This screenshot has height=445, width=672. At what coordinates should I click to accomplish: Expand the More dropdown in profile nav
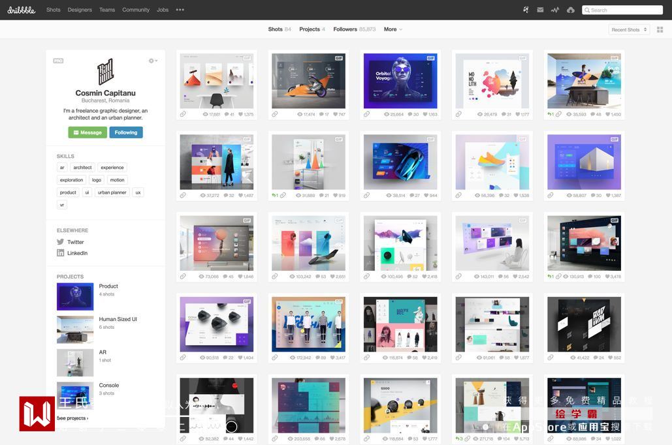click(393, 29)
